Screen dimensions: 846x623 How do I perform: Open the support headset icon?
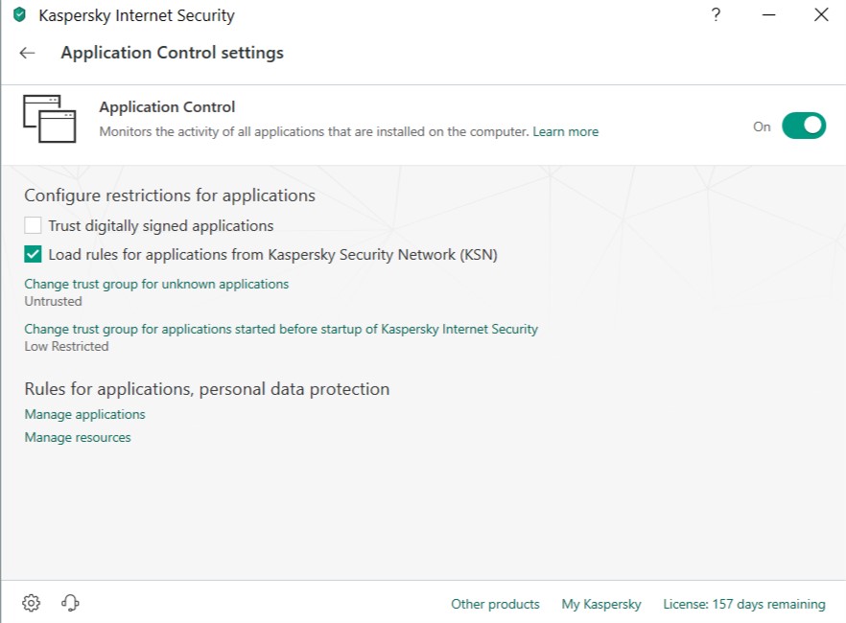pos(70,603)
